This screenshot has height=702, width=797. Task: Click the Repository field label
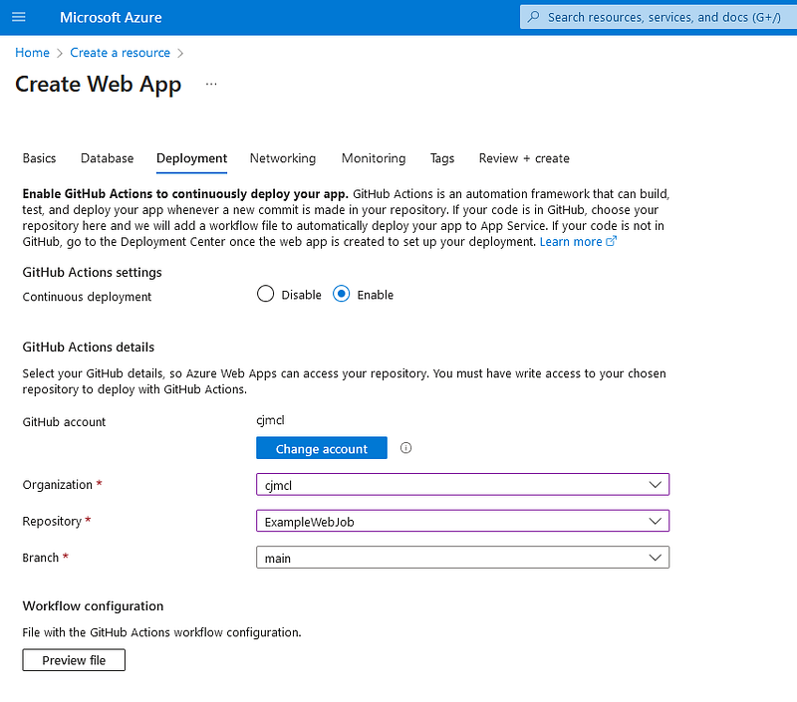point(52,521)
